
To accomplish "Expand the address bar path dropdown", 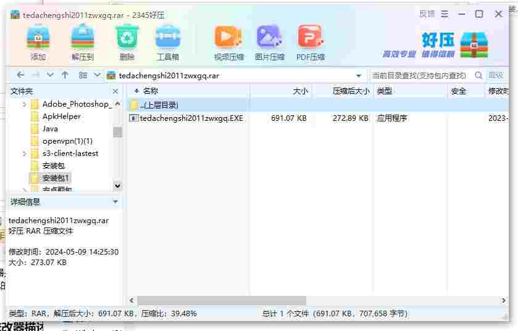I will pyautogui.click(x=359, y=76).
